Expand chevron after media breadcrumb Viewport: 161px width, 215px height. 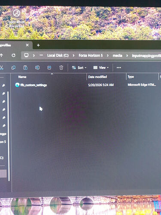(127, 55)
